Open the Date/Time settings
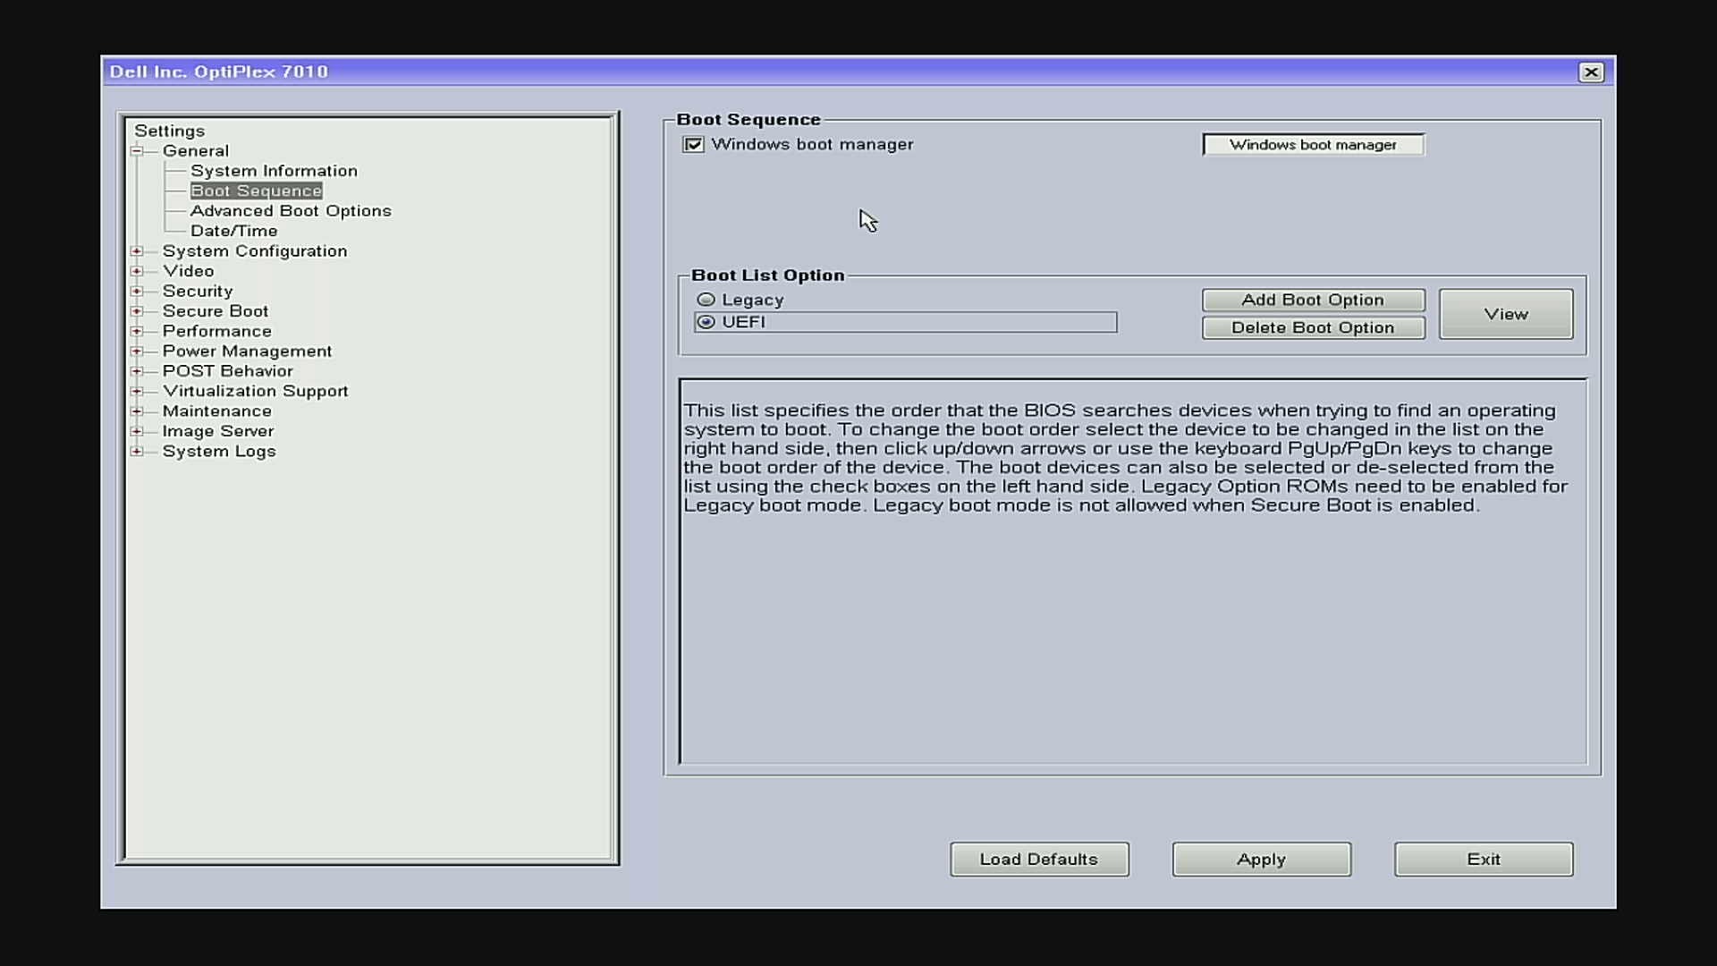Image resolution: width=1717 pixels, height=966 pixels. pyautogui.click(x=233, y=231)
